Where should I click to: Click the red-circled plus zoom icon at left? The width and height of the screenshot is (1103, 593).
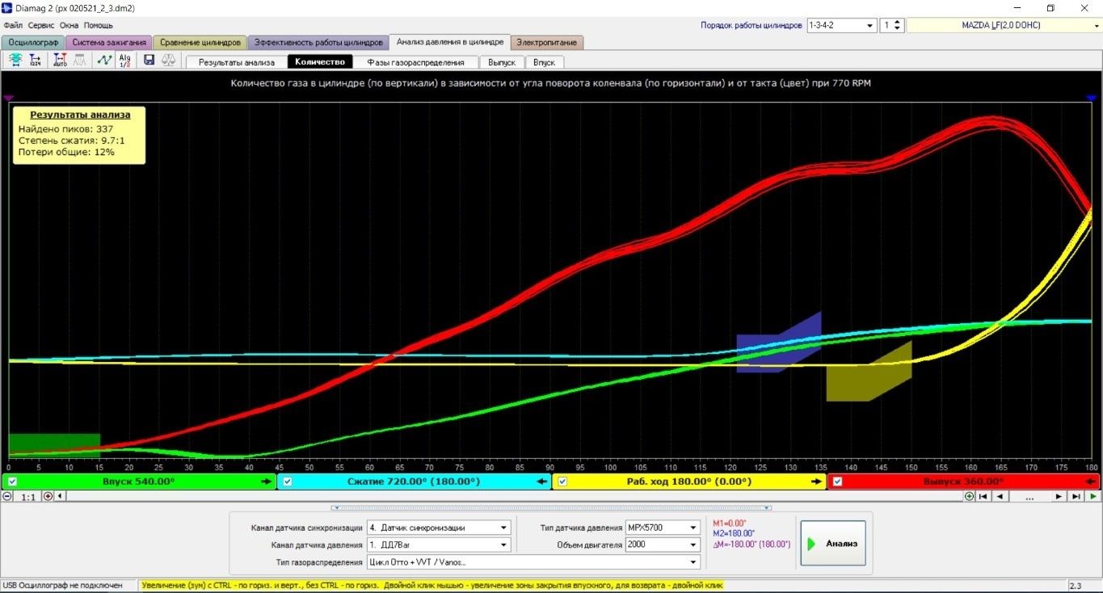pyautogui.click(x=48, y=496)
